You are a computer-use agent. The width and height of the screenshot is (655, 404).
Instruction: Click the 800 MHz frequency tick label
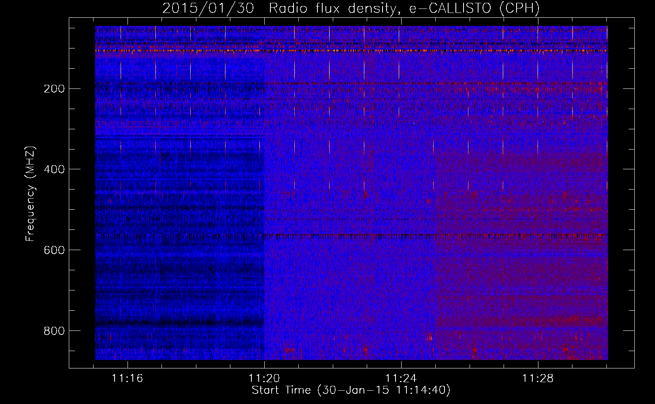coord(54,331)
